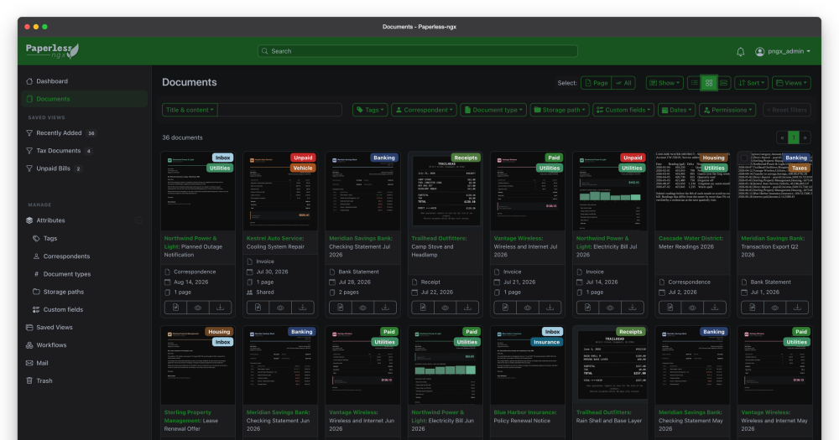The image size is (839, 440).
Task: Open the notifications bell
Action: [741, 52]
